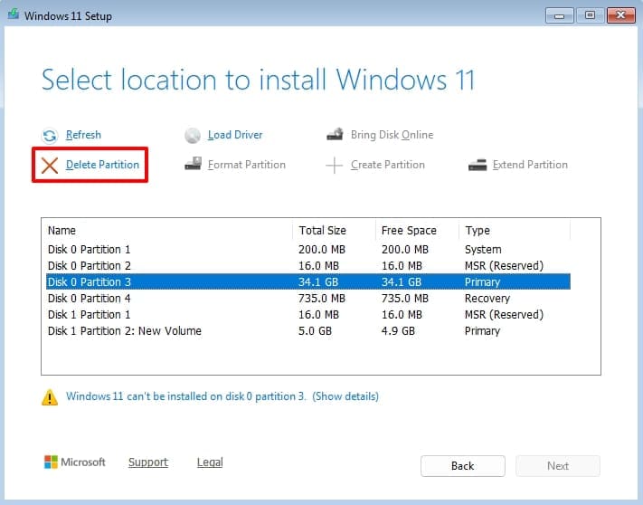Click the Delete Partition link

pyautogui.click(x=102, y=165)
